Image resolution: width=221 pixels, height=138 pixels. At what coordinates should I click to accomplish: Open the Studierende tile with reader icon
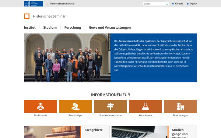pos(41,106)
